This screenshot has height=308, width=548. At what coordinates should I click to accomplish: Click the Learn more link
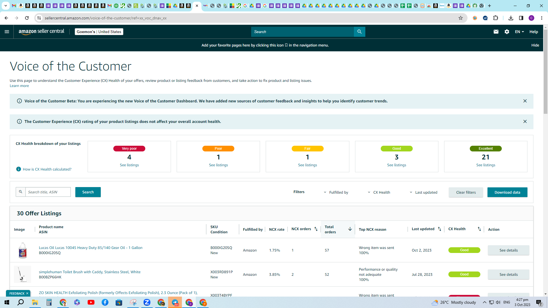point(19,86)
